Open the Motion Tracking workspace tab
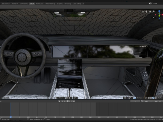163x122 pixels. 50,4
